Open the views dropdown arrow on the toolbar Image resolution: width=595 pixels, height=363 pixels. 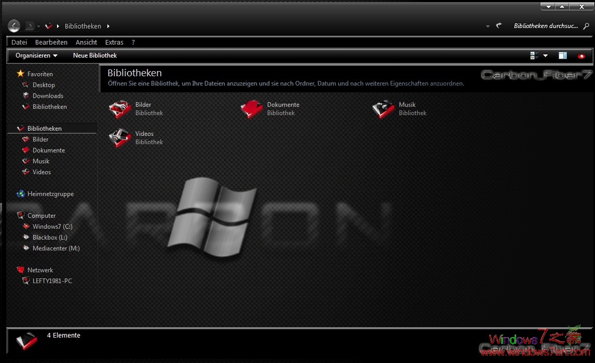coord(545,55)
